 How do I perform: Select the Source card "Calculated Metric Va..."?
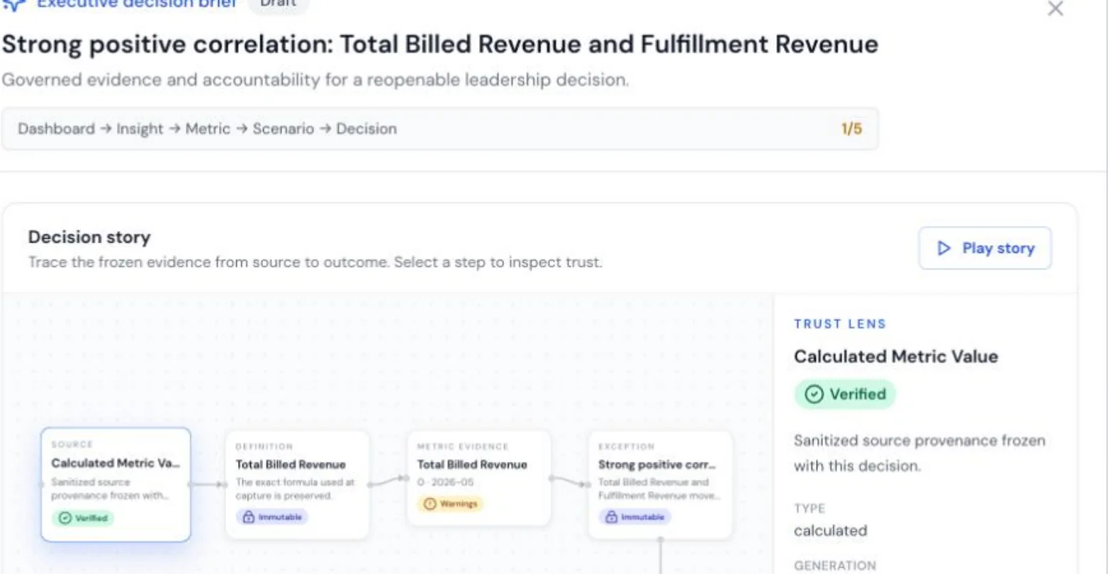[x=116, y=485]
